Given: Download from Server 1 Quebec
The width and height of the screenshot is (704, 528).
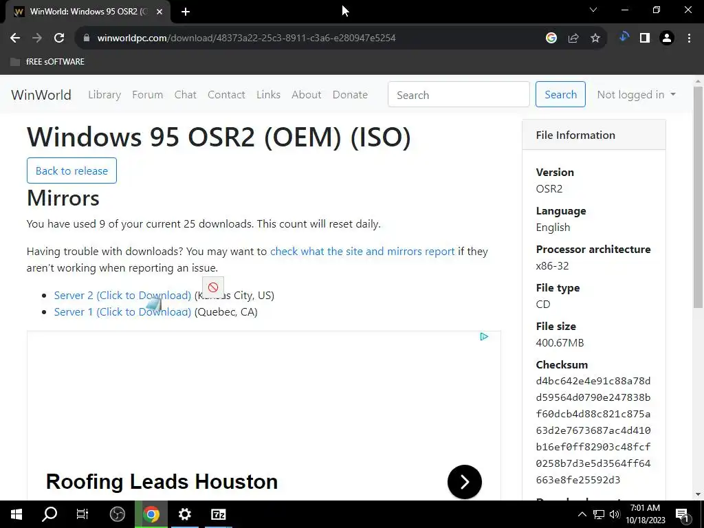Looking at the screenshot, I should pyautogui.click(x=122, y=312).
